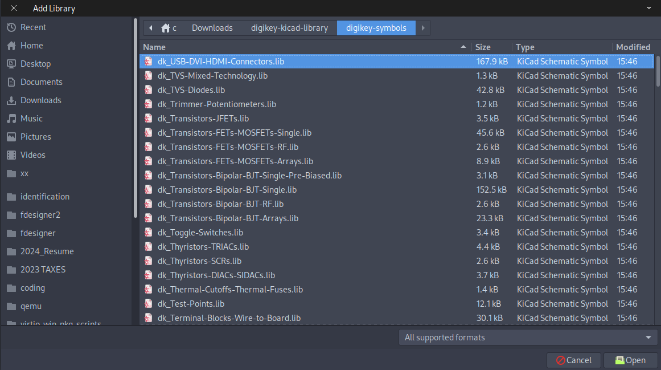Select dk_Thyristors-DIACs-SIDACs.lib
This screenshot has height=370, width=661.
pos(397,275)
